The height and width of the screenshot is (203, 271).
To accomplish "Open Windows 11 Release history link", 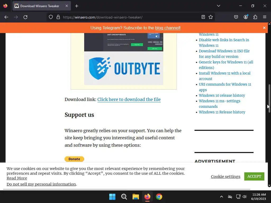I will 222,112.
